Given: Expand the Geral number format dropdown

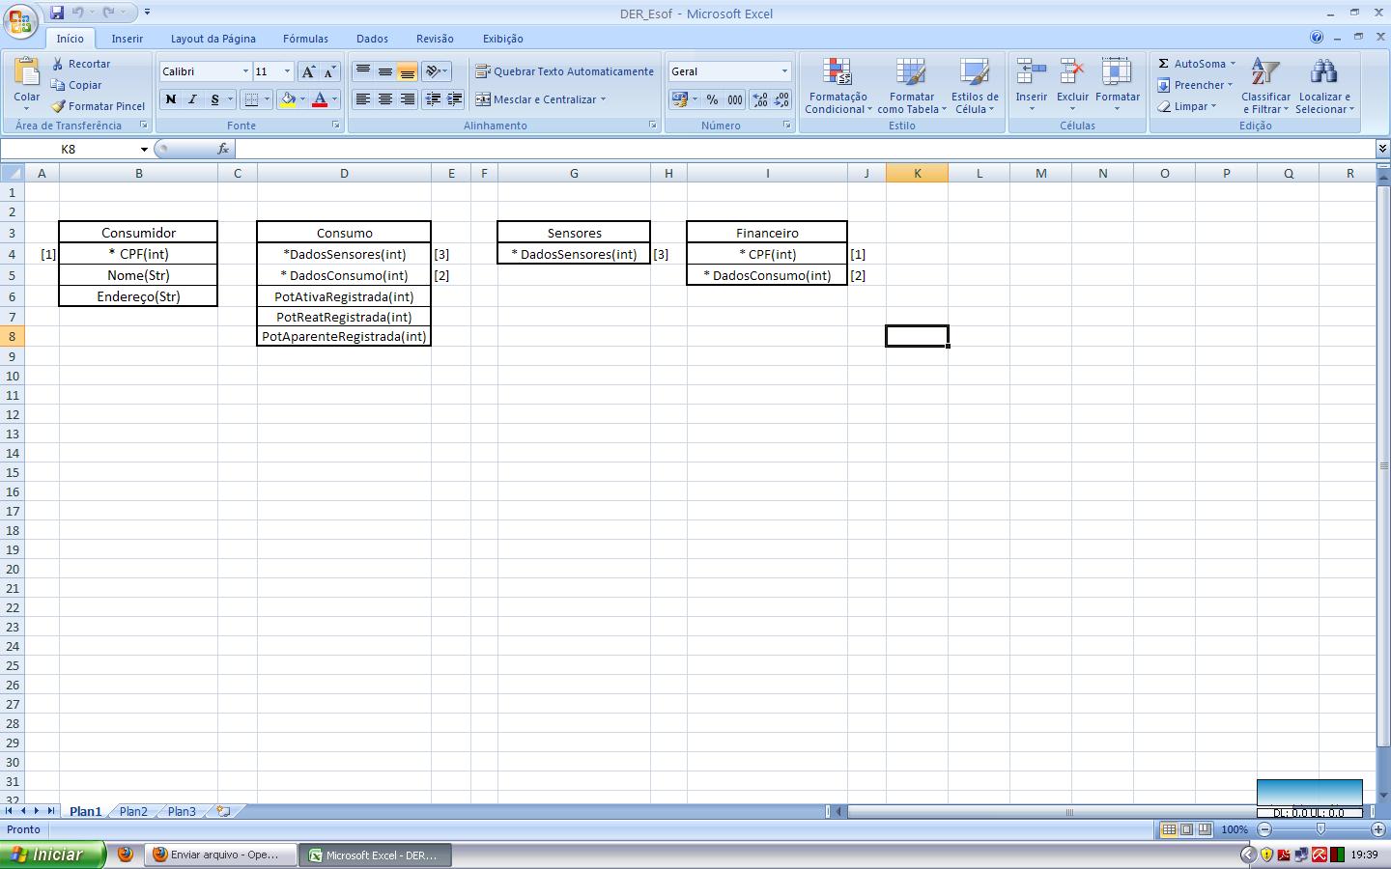Looking at the screenshot, I should click(784, 71).
